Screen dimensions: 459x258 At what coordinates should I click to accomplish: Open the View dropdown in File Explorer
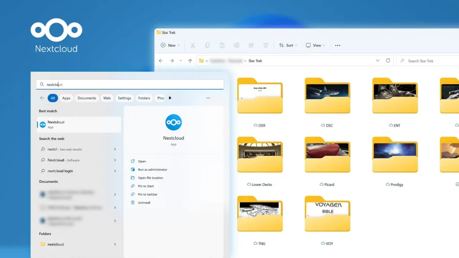pyautogui.click(x=315, y=45)
